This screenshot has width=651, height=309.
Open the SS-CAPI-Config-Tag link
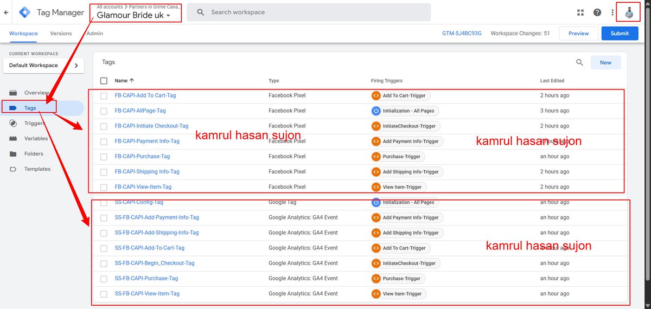coord(139,202)
